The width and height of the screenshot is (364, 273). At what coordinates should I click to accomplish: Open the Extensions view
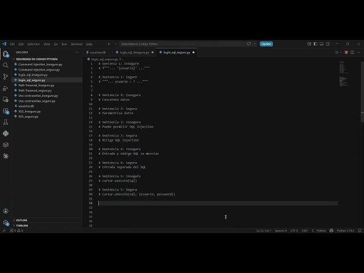pos(6,111)
